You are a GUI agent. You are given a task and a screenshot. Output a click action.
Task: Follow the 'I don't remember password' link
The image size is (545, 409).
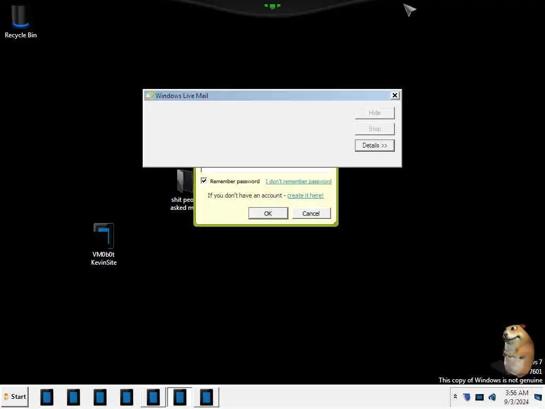(x=299, y=181)
